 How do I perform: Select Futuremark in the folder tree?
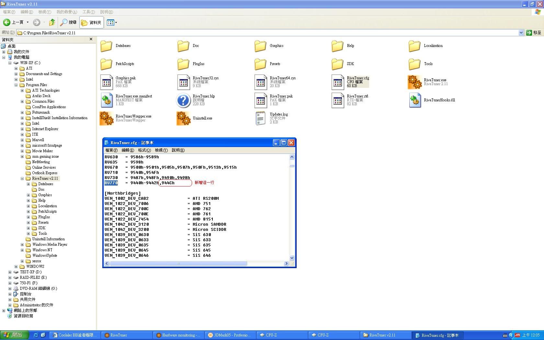click(41, 112)
